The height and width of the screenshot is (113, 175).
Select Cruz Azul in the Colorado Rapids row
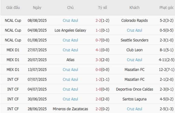coord(70,20)
